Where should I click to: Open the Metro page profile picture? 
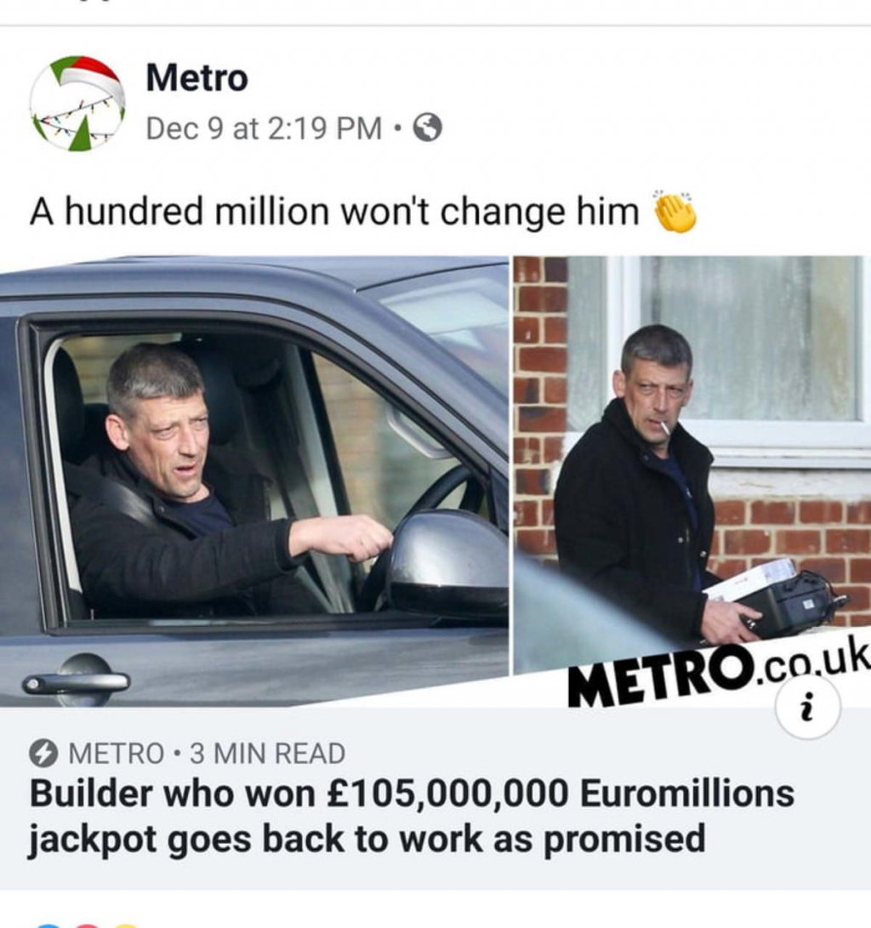point(77,104)
